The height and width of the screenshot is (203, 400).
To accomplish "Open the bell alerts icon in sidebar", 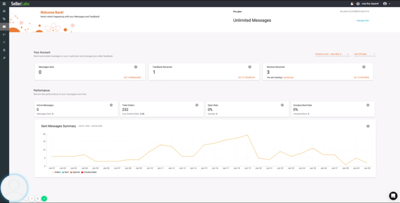I will [x=4, y=50].
